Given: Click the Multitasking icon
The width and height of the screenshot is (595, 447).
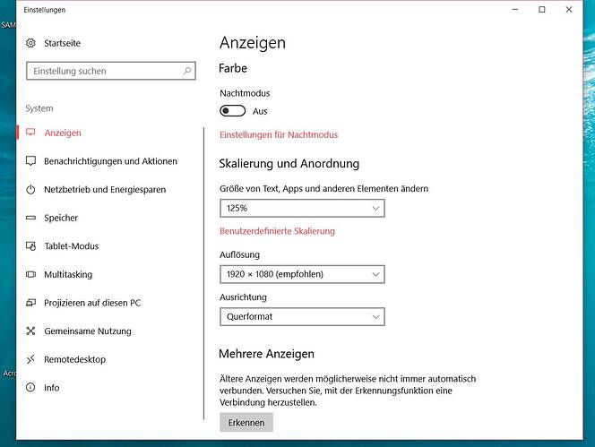Looking at the screenshot, I should point(30,274).
